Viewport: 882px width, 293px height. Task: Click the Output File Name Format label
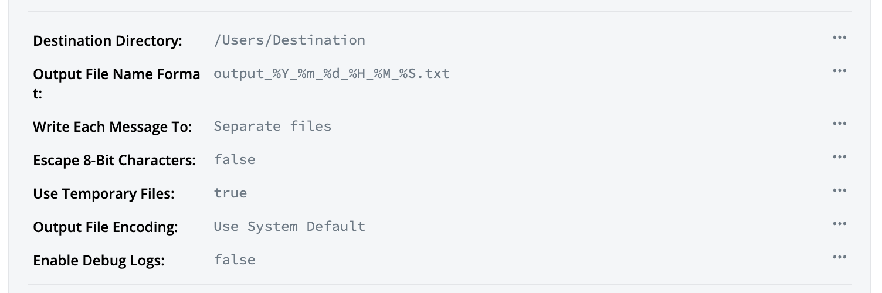click(116, 74)
